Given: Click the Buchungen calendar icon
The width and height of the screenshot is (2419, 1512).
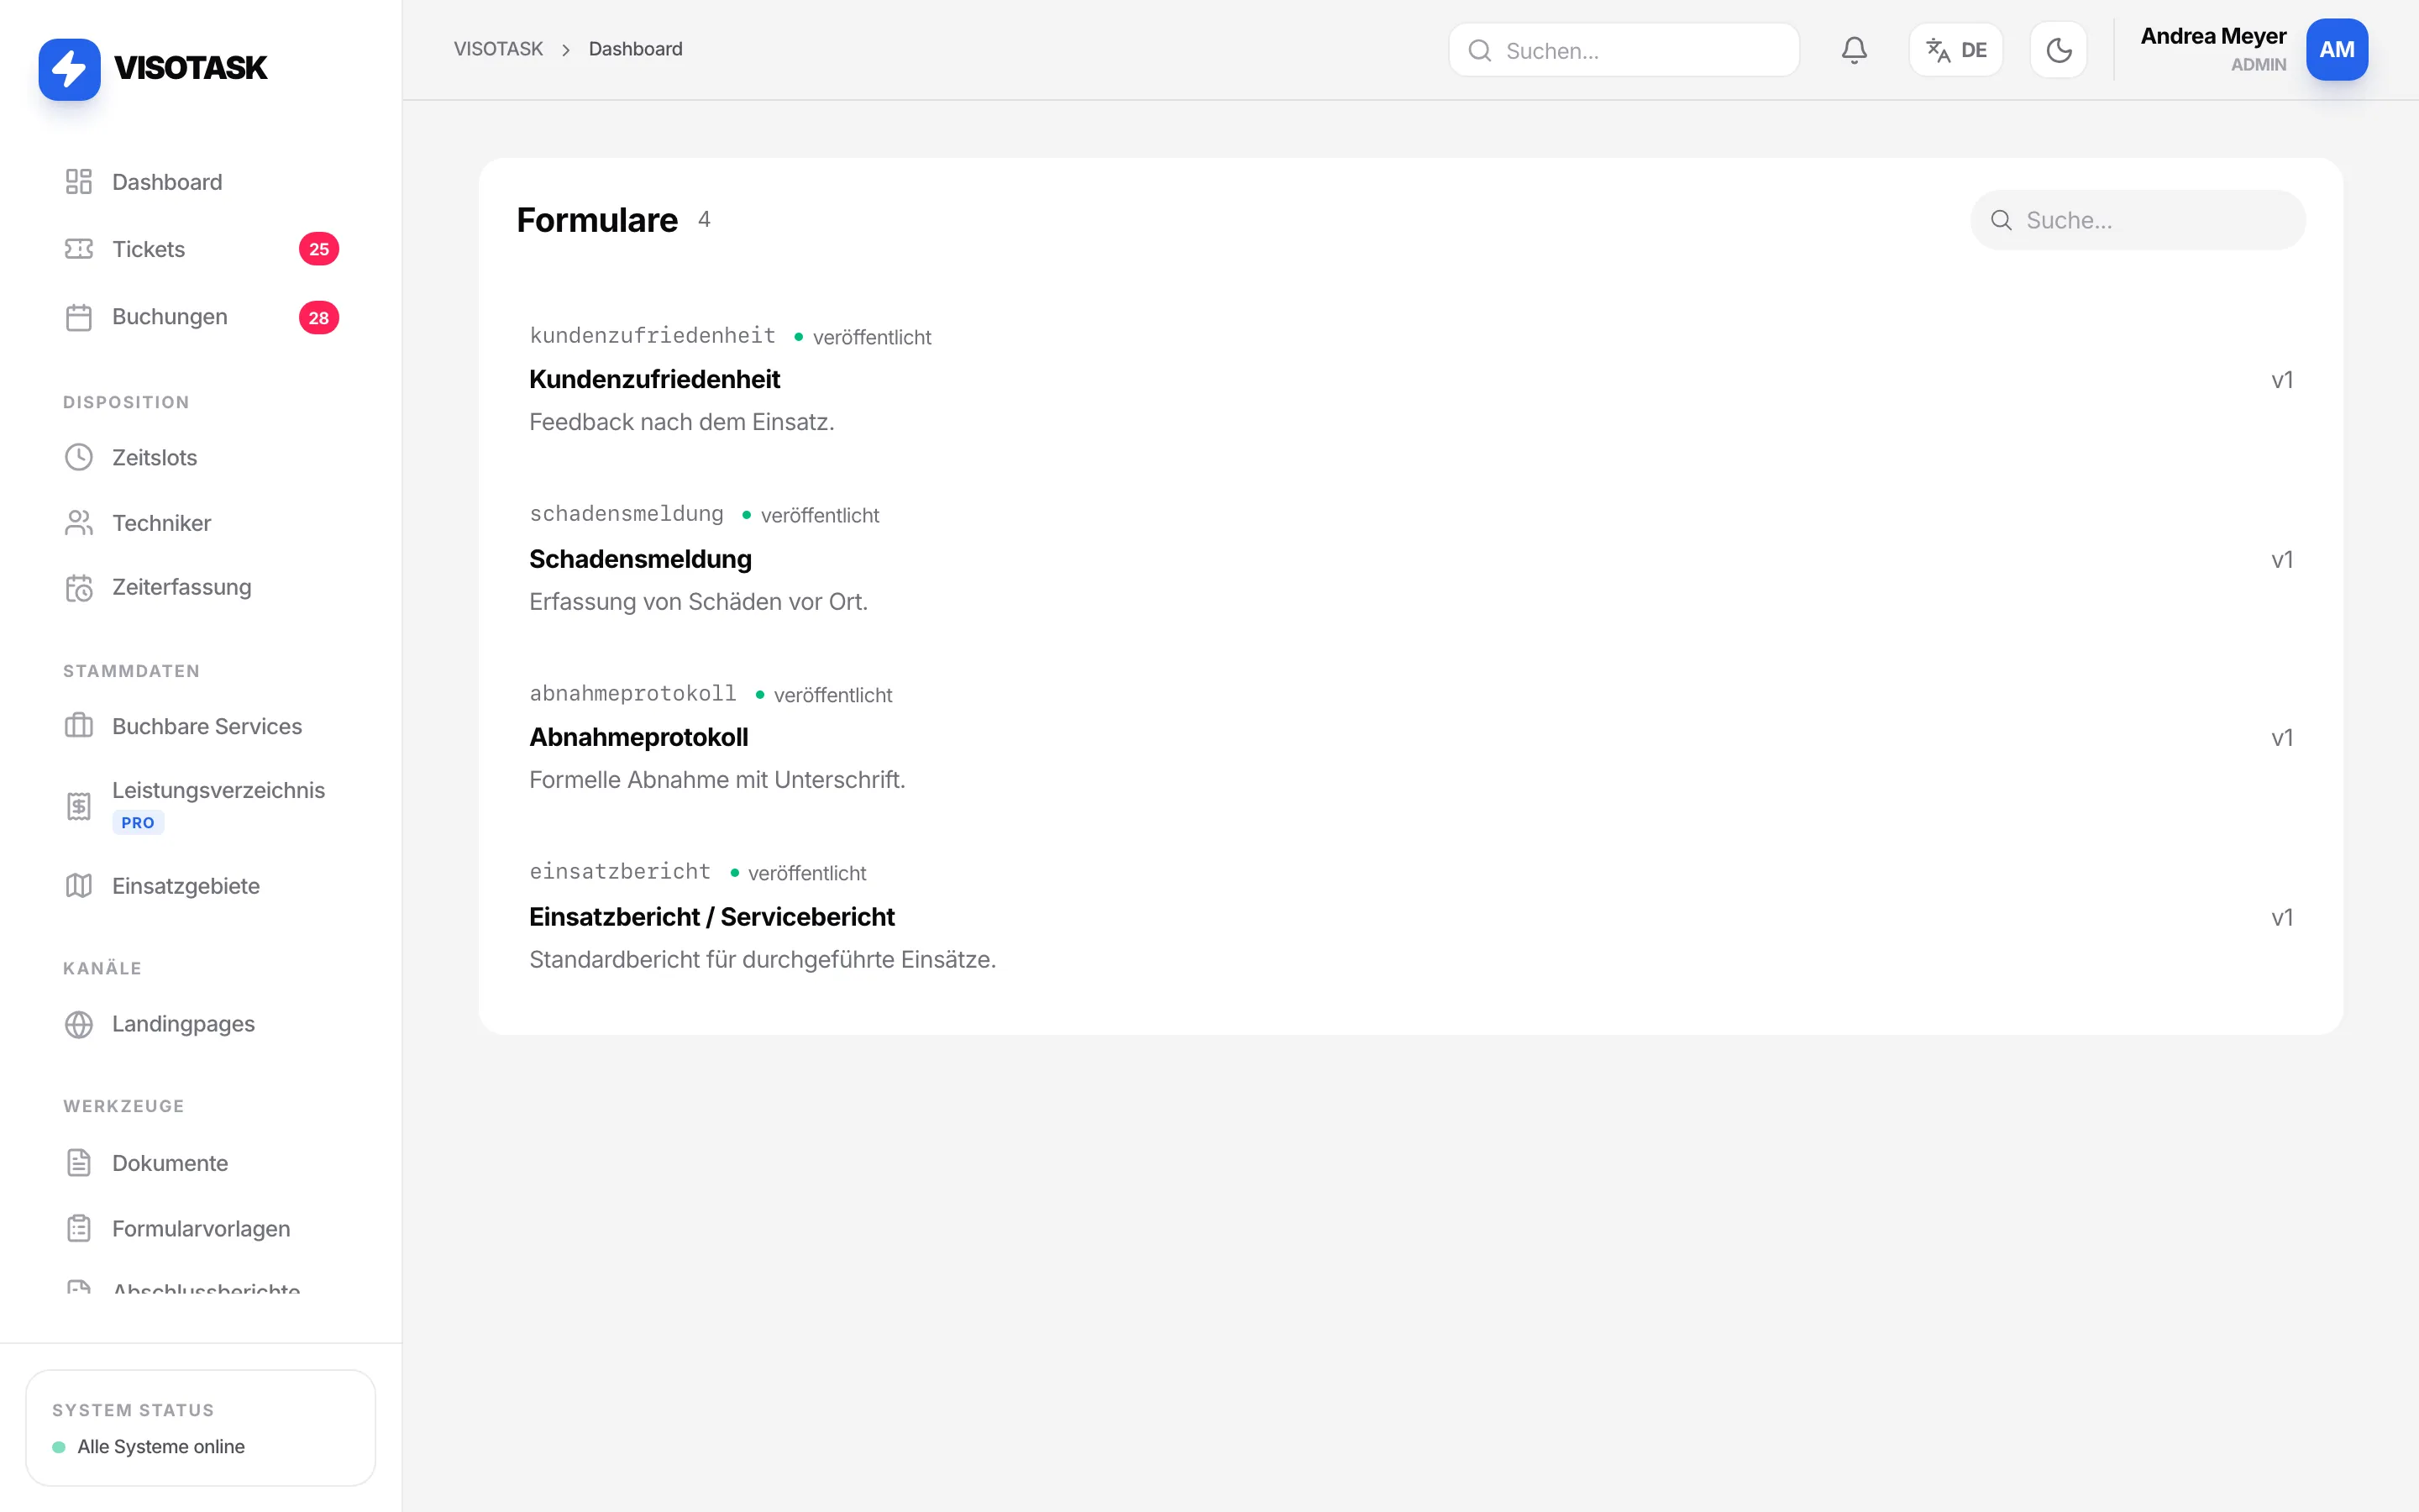Looking at the screenshot, I should click(79, 317).
